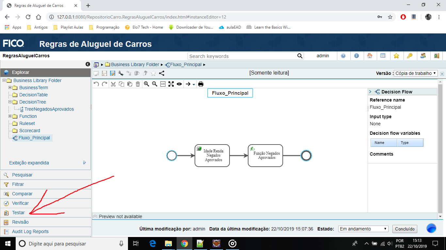The width and height of the screenshot is (446, 250).
Task: Go to home using the house icon
Action: 370,56
